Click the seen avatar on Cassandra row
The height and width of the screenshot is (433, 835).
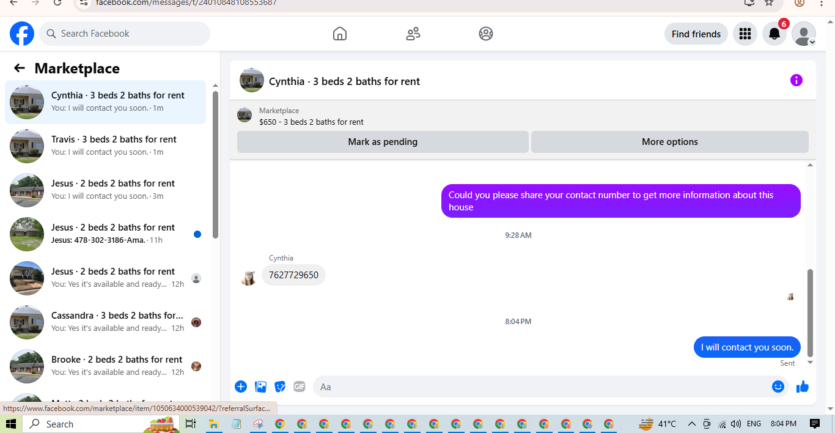pos(196,322)
